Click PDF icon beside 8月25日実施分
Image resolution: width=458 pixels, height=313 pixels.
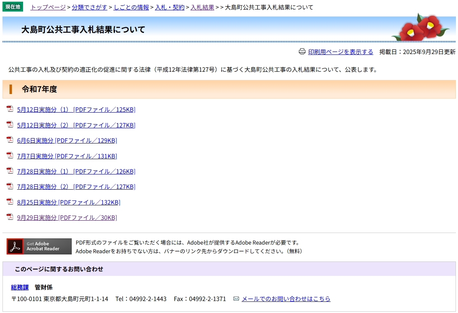coord(10,202)
